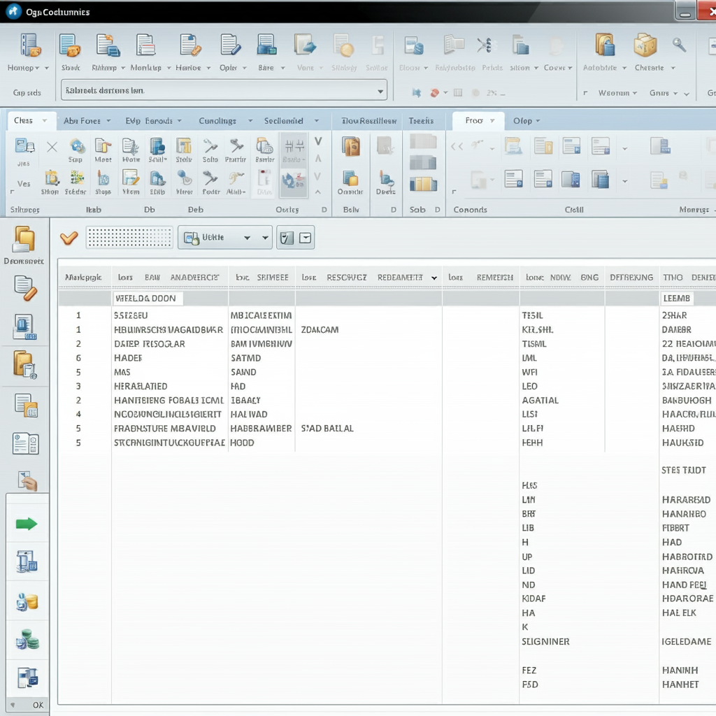Click the OK button in sidebar

[38, 705]
